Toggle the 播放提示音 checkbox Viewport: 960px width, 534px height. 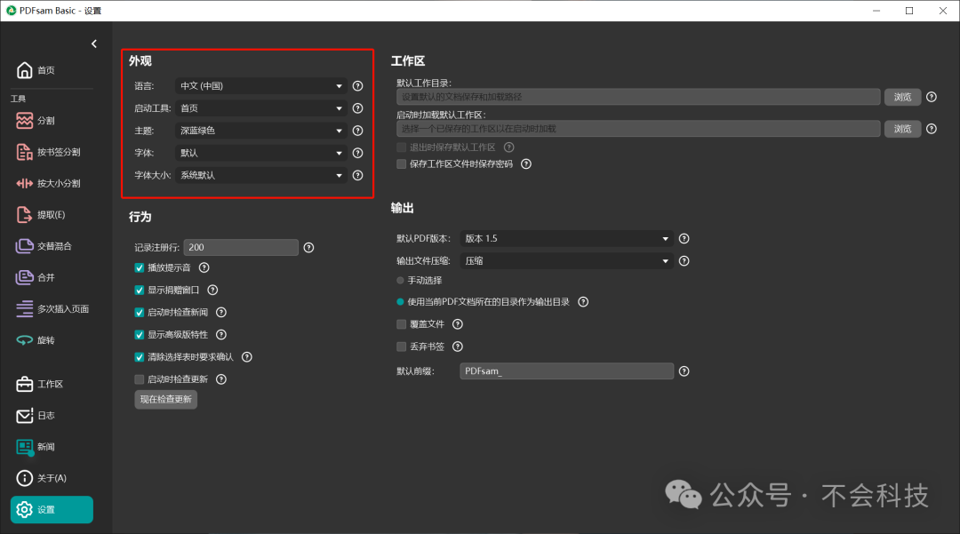tap(140, 268)
